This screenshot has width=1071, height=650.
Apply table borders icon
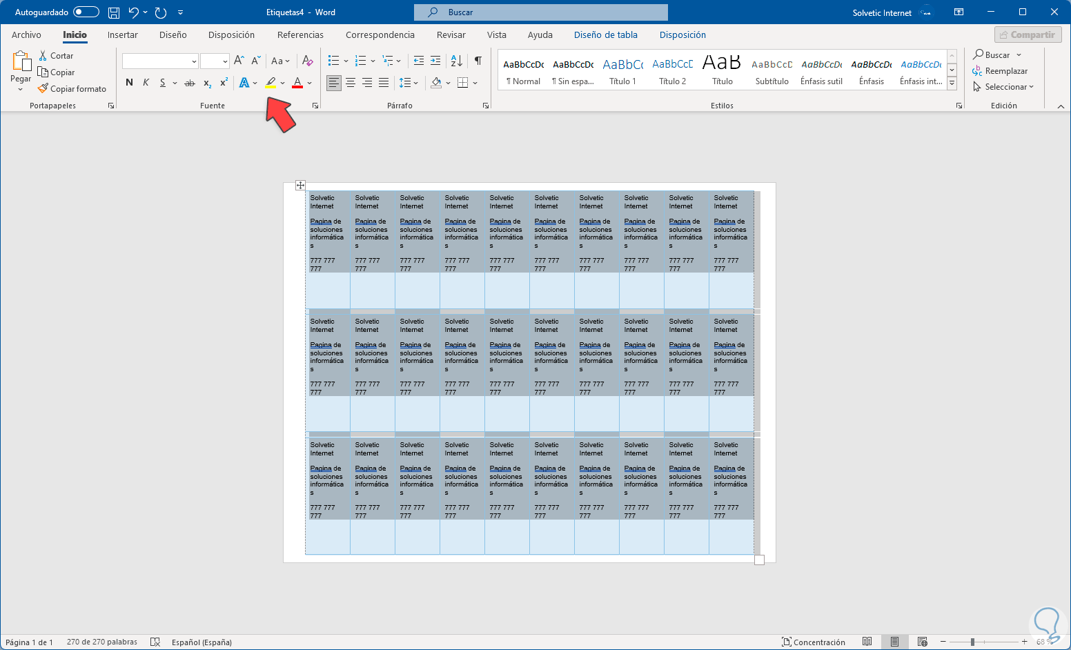tap(463, 83)
